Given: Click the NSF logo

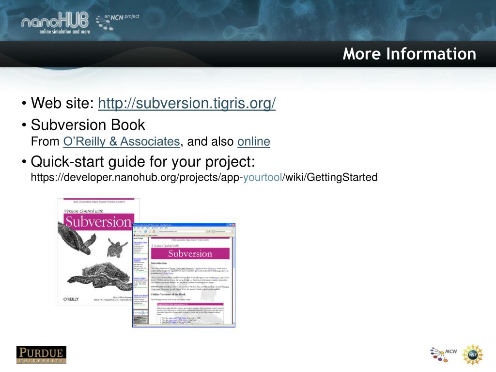Looking at the screenshot, I should coord(473,355).
